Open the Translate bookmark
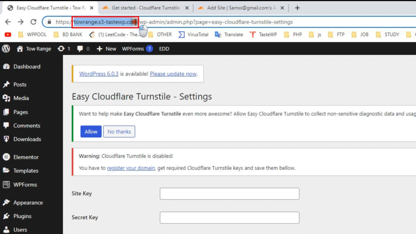This screenshot has width=416, height=234. pos(229,35)
